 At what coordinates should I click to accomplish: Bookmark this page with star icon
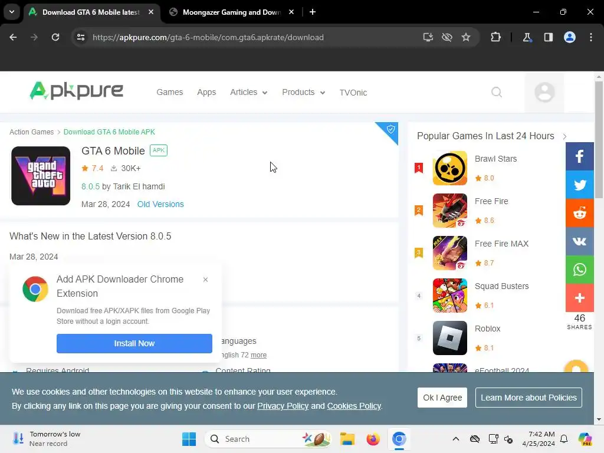click(466, 37)
